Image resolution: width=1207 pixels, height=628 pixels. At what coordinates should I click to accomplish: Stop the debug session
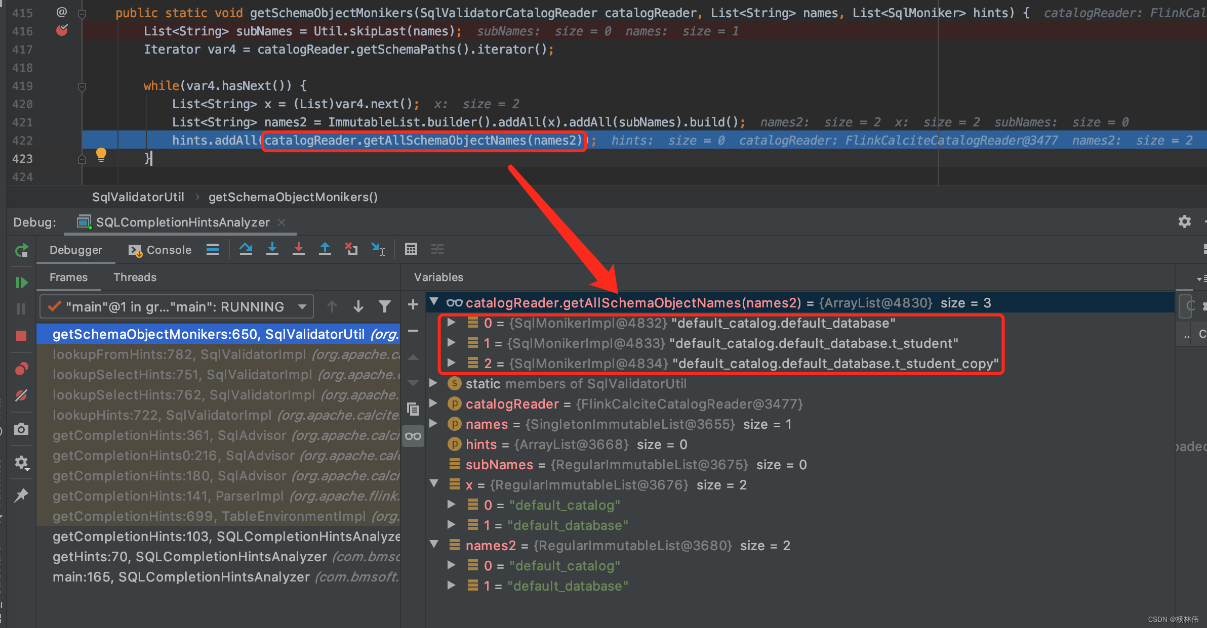[x=21, y=336]
